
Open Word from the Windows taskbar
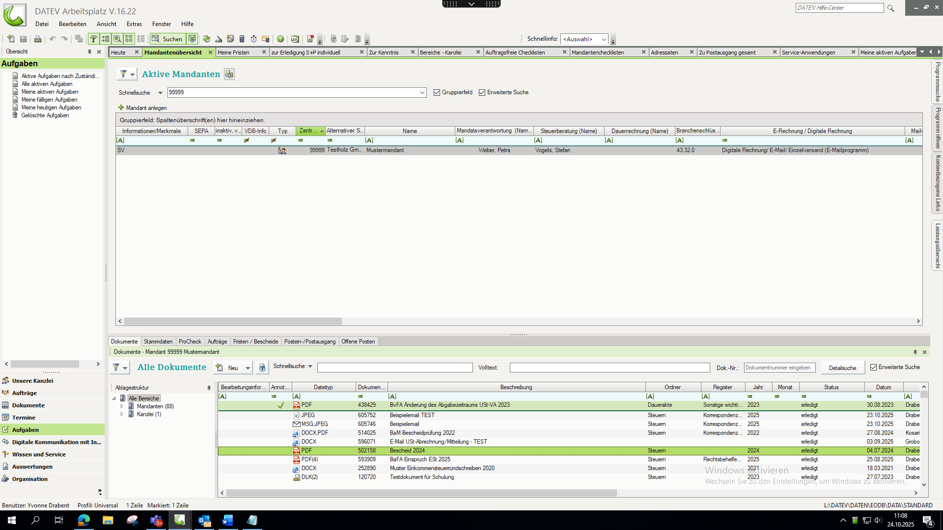click(x=227, y=520)
